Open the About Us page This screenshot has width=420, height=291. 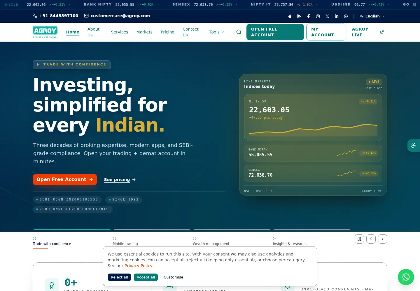point(93,32)
